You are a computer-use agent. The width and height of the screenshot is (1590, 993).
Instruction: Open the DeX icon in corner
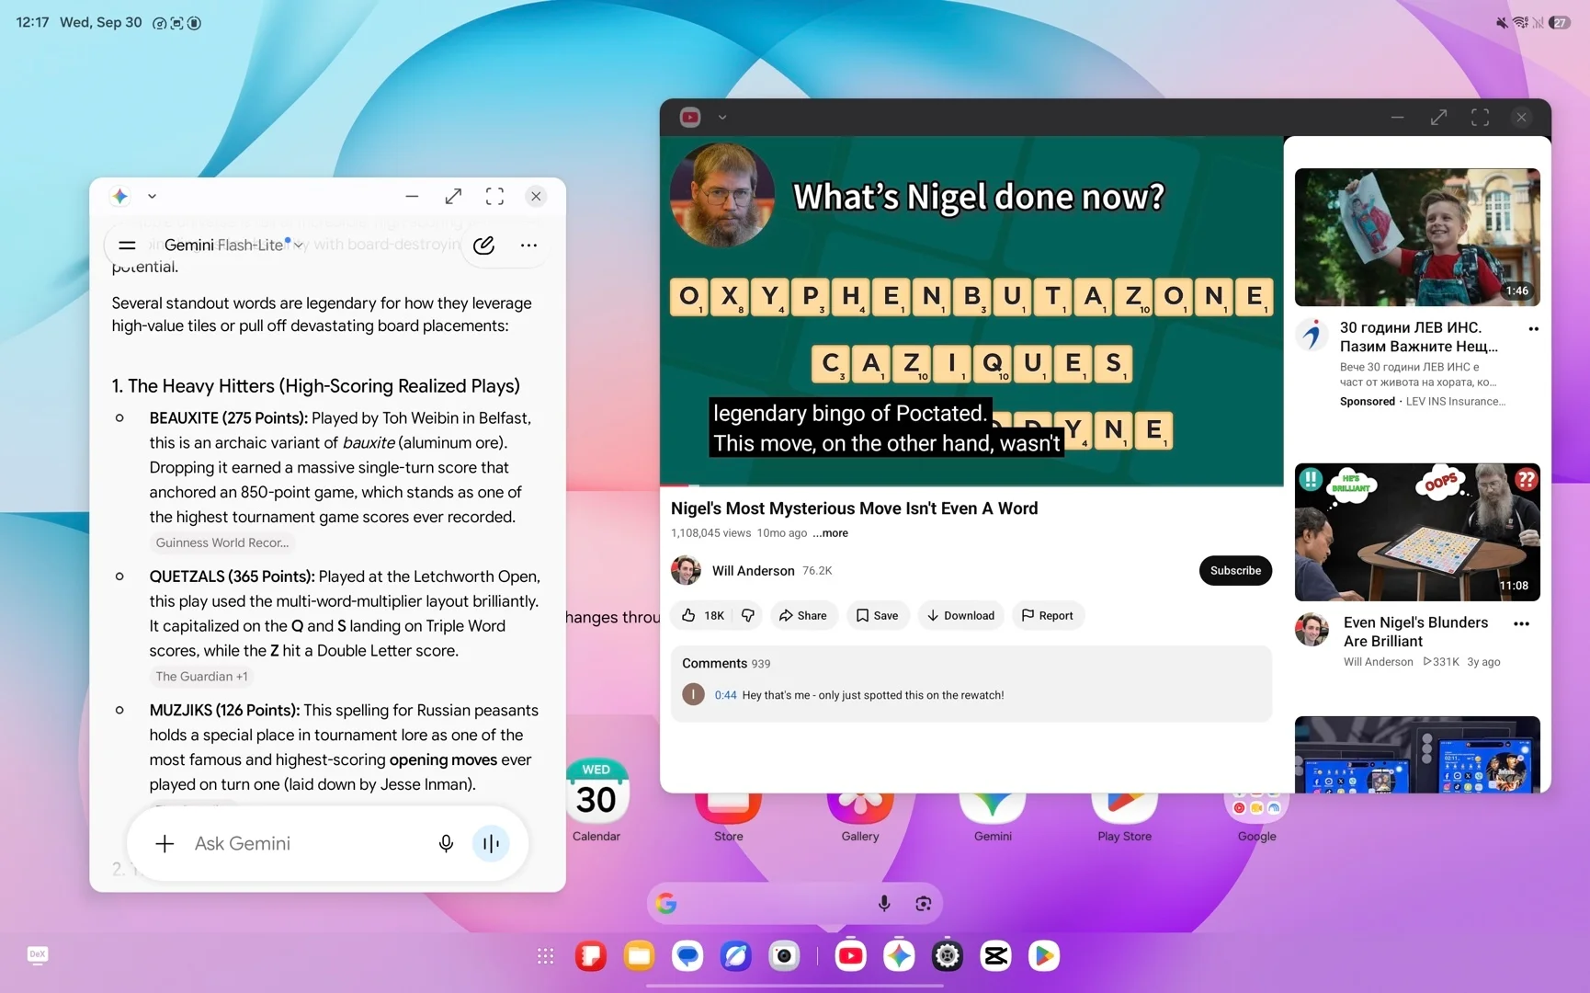pyautogui.click(x=38, y=954)
